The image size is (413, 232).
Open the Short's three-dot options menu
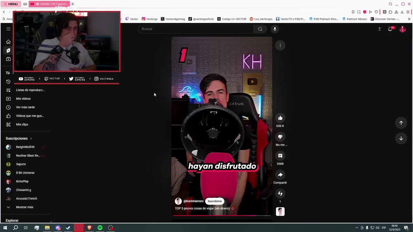280,45
